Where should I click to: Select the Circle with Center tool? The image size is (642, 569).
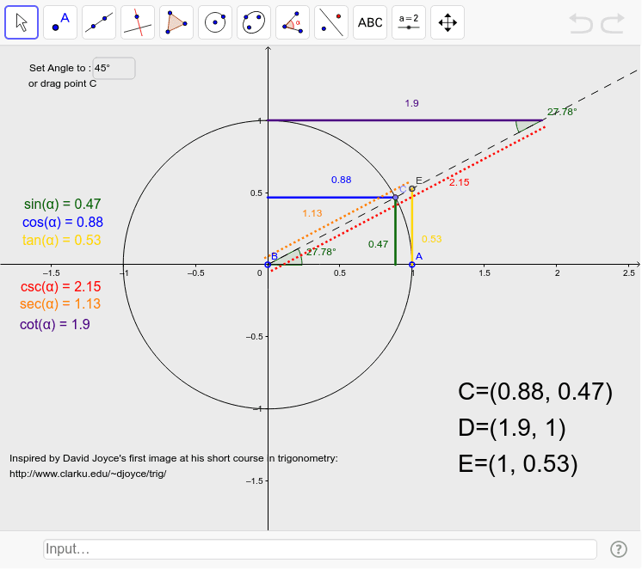[215, 22]
